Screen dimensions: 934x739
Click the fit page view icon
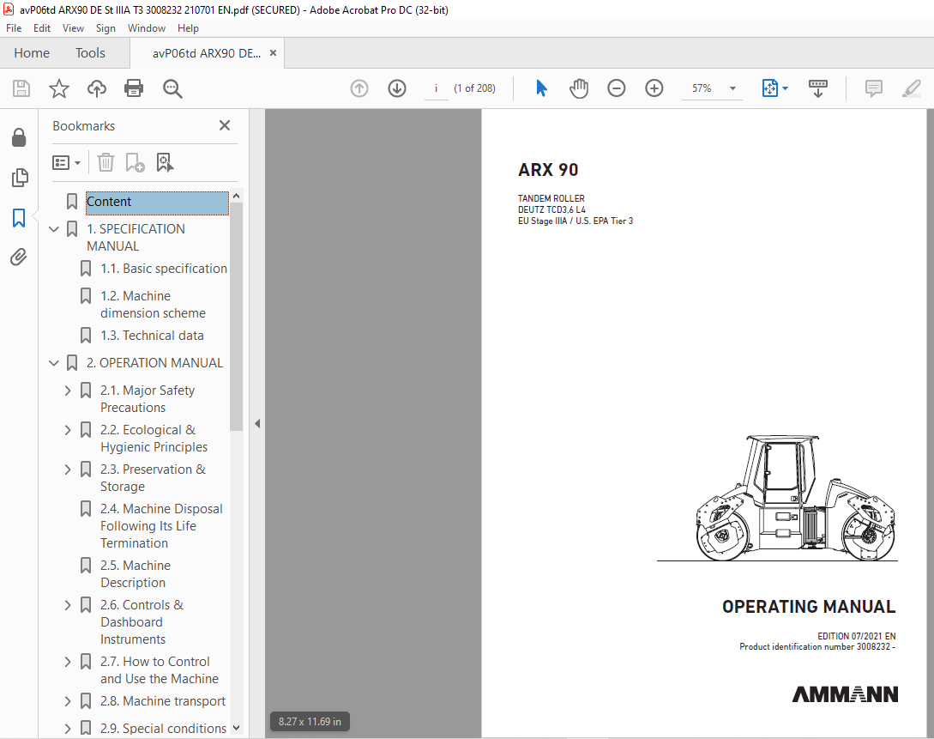[x=769, y=88]
